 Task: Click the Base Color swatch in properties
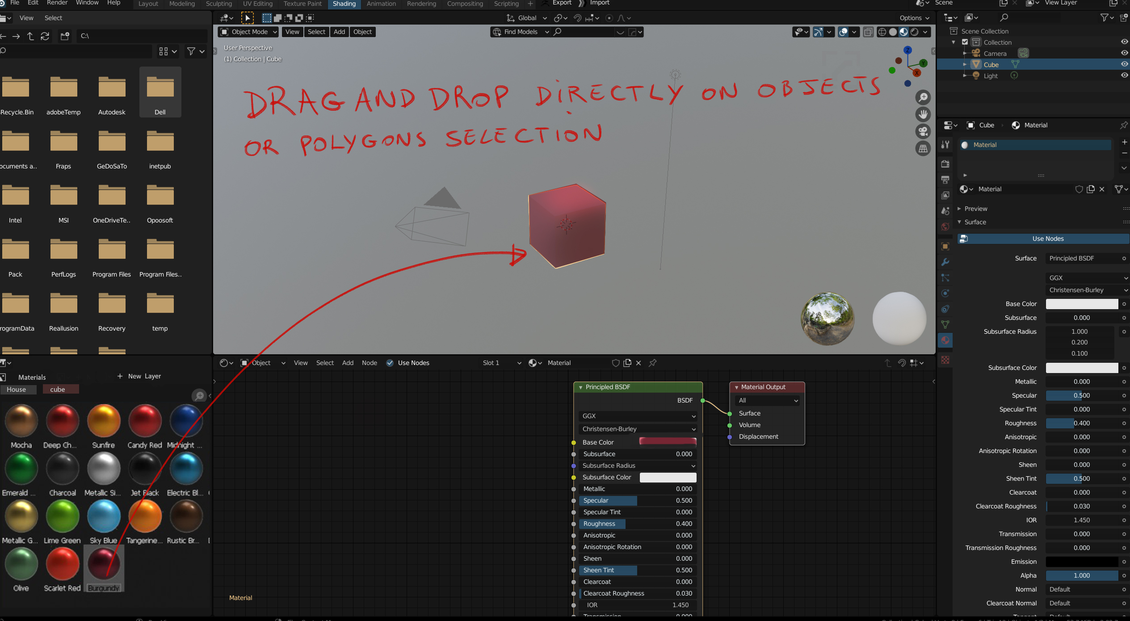pyautogui.click(x=1082, y=304)
